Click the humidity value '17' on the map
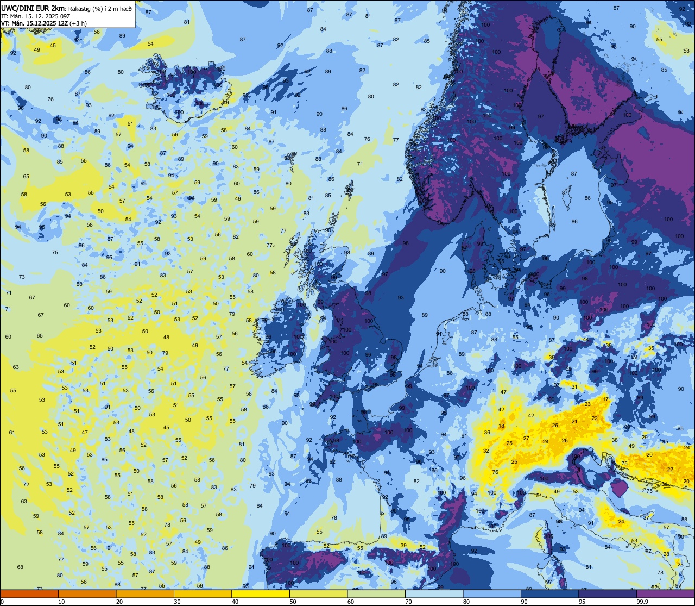The height and width of the screenshot is (606, 695). pyautogui.click(x=605, y=399)
